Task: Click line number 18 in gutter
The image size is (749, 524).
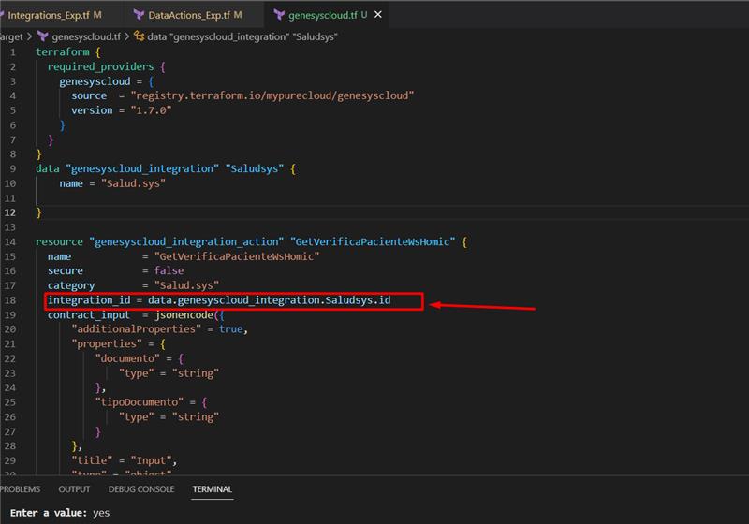Action: (10, 300)
